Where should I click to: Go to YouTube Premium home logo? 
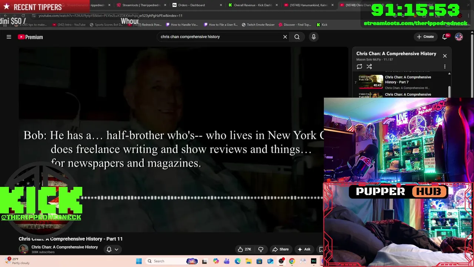point(30,37)
